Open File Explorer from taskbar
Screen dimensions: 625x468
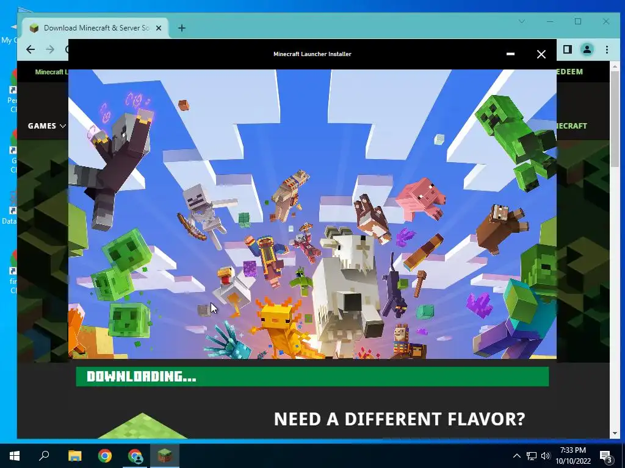tap(74, 456)
